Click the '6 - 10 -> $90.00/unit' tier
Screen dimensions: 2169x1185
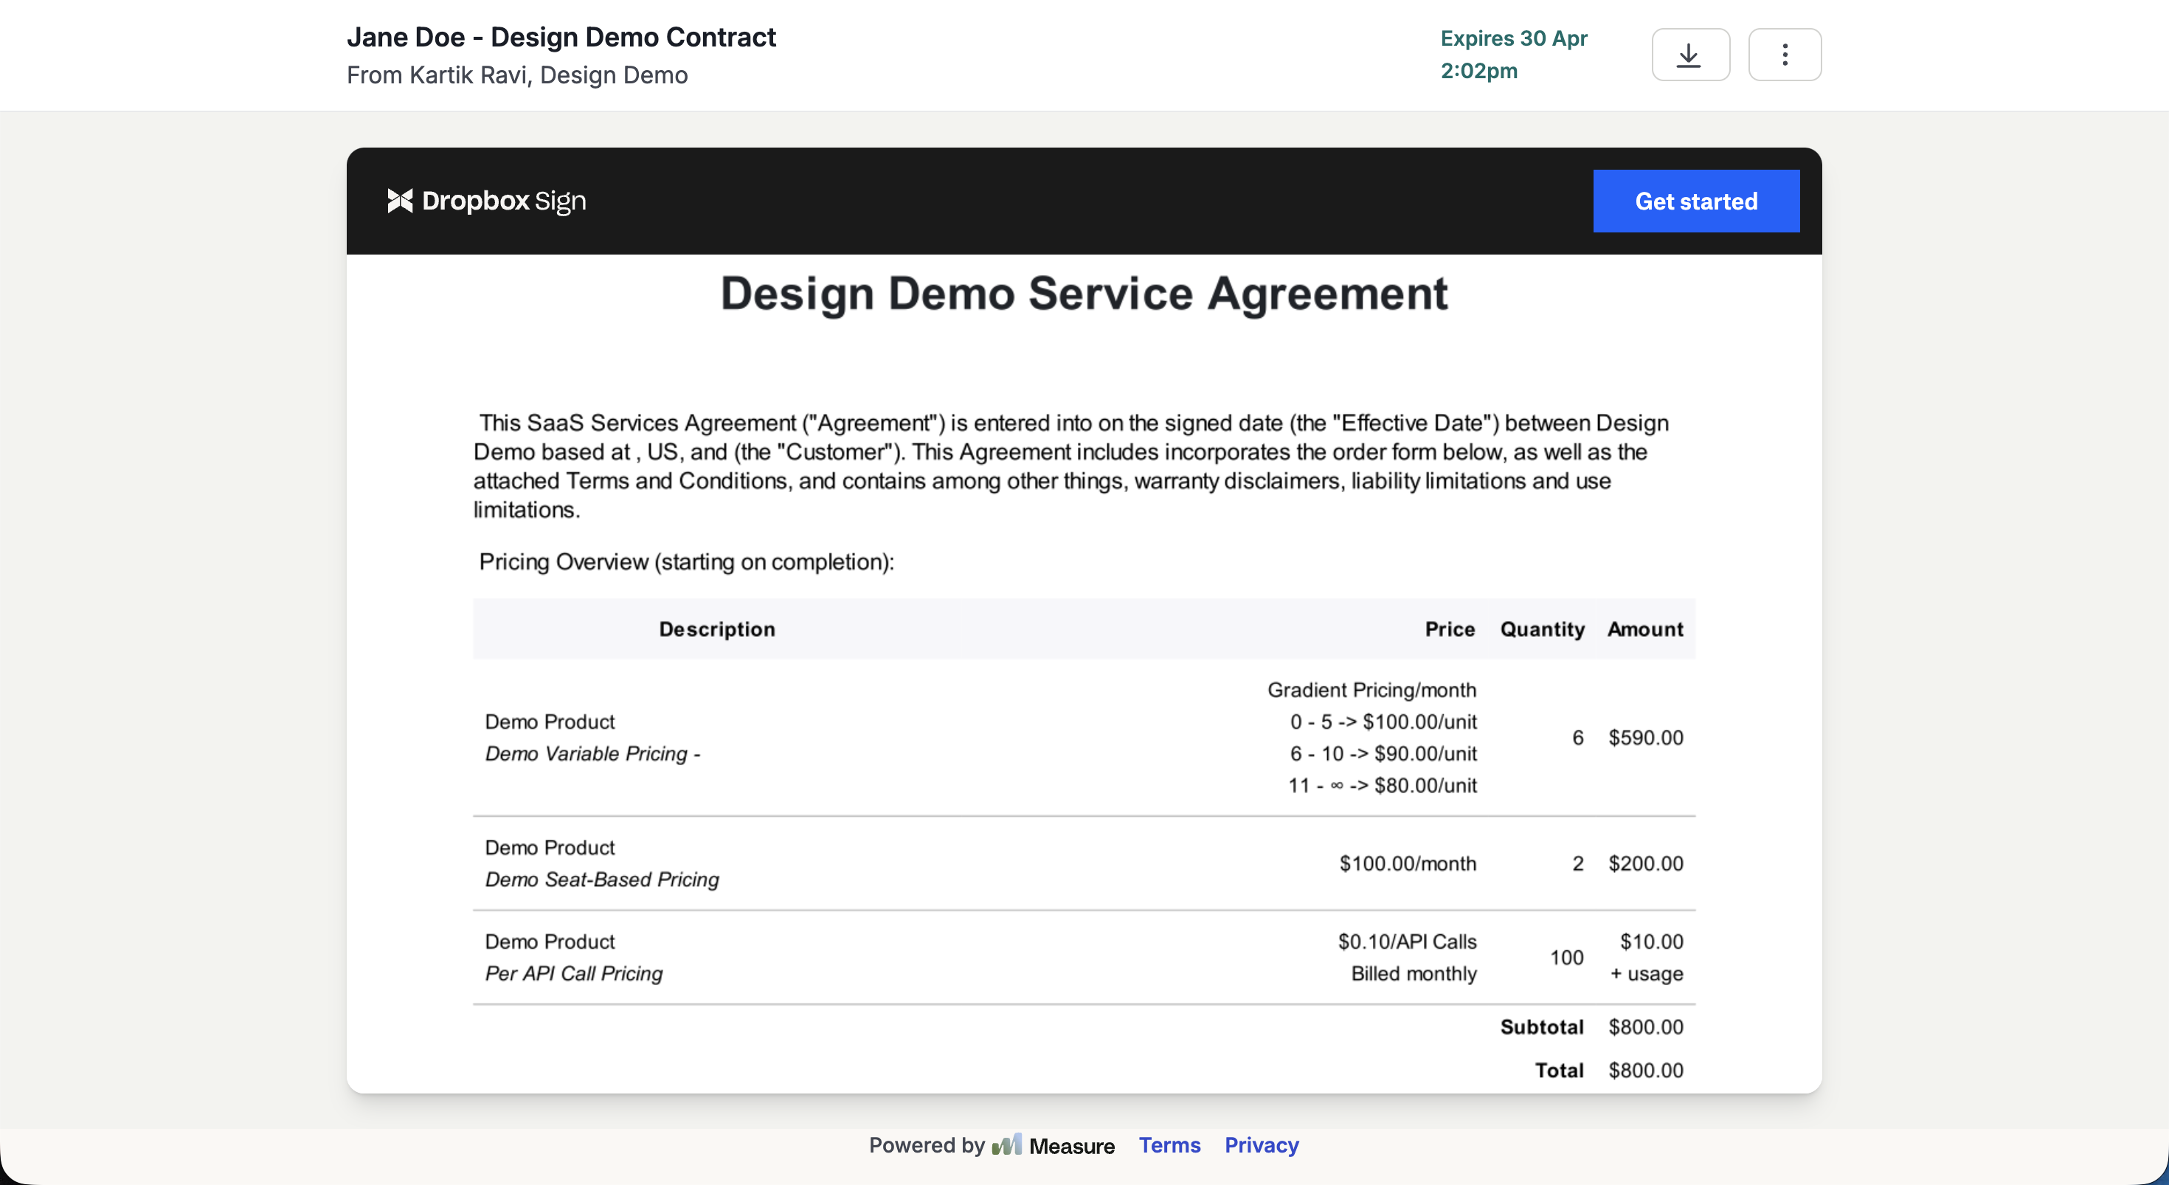pos(1383,754)
